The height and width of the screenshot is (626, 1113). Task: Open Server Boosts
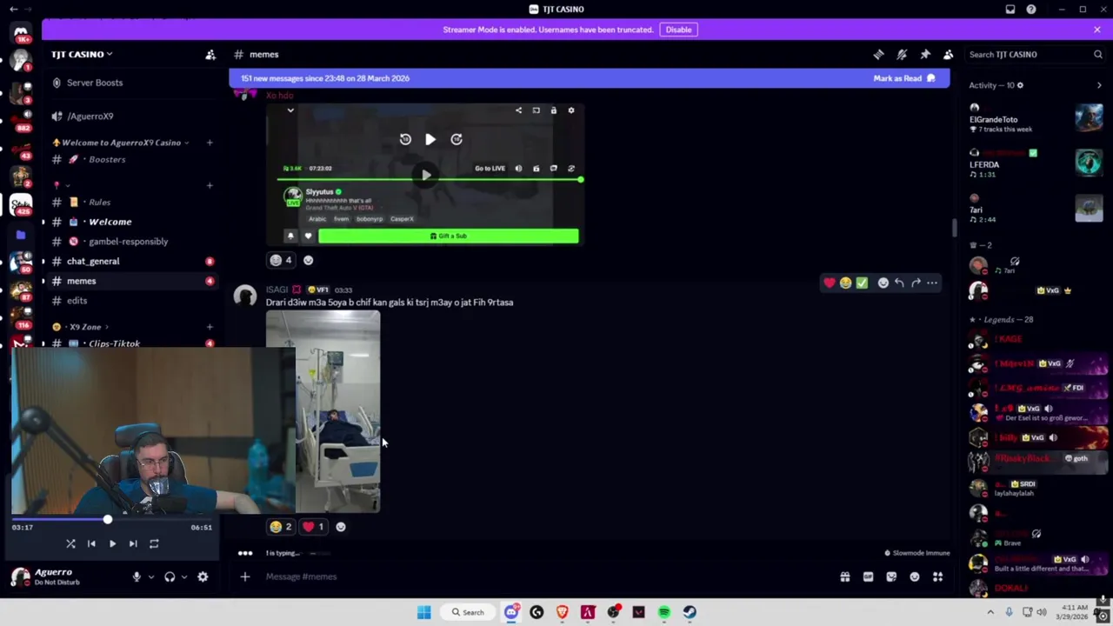[x=130, y=83]
